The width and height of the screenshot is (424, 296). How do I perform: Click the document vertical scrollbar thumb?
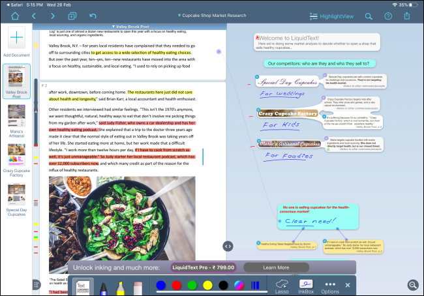(x=36, y=112)
